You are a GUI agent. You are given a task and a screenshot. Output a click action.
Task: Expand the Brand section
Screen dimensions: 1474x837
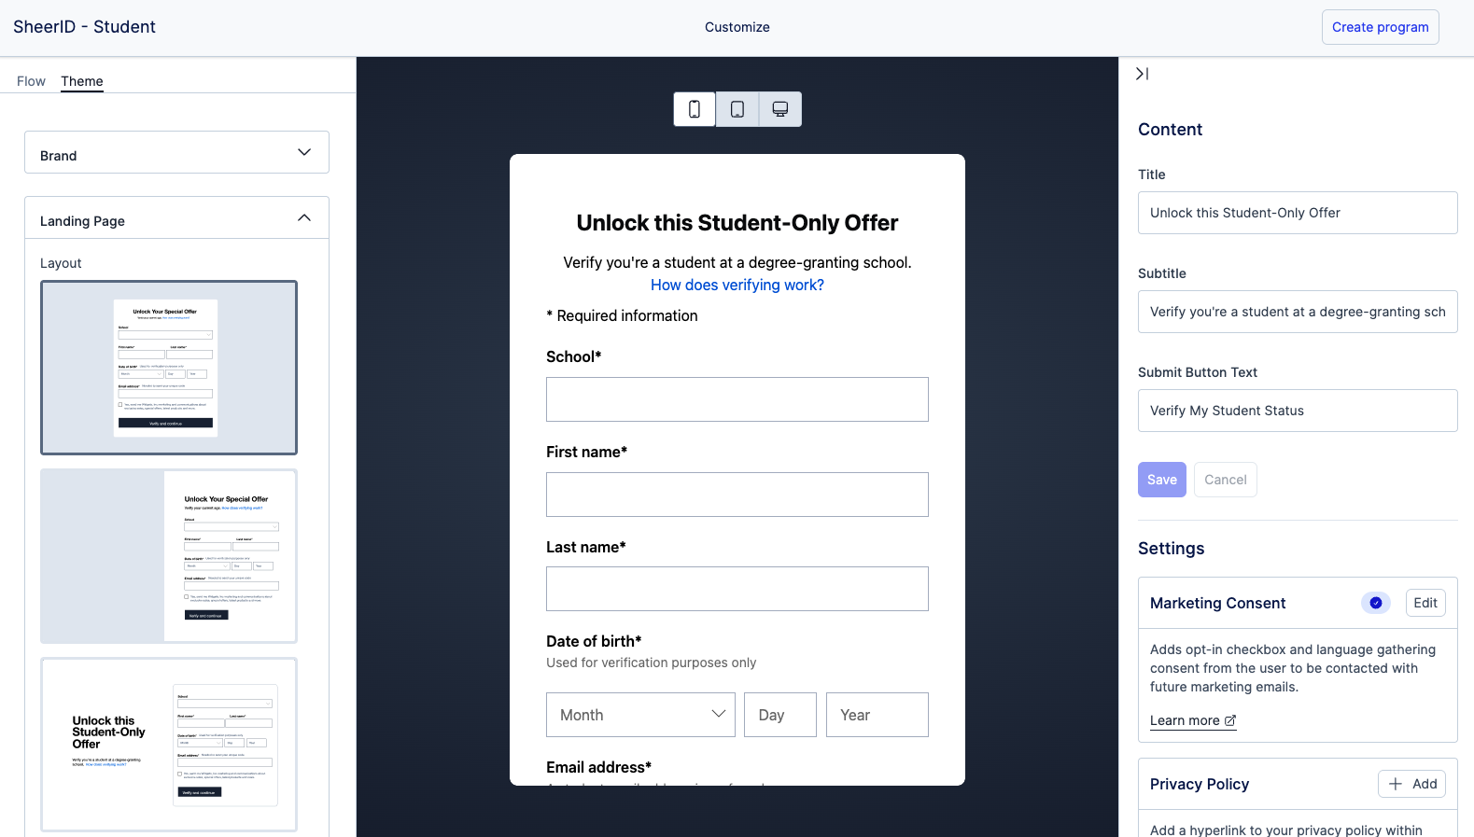[176, 153]
